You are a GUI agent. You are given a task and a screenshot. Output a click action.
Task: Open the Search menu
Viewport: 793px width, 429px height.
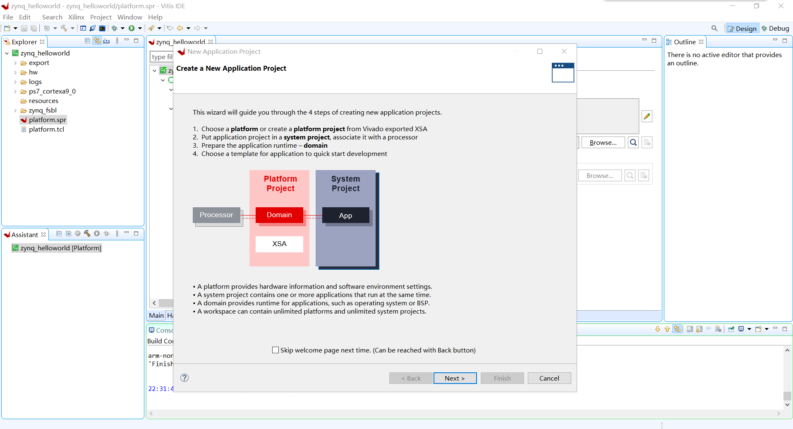point(52,17)
